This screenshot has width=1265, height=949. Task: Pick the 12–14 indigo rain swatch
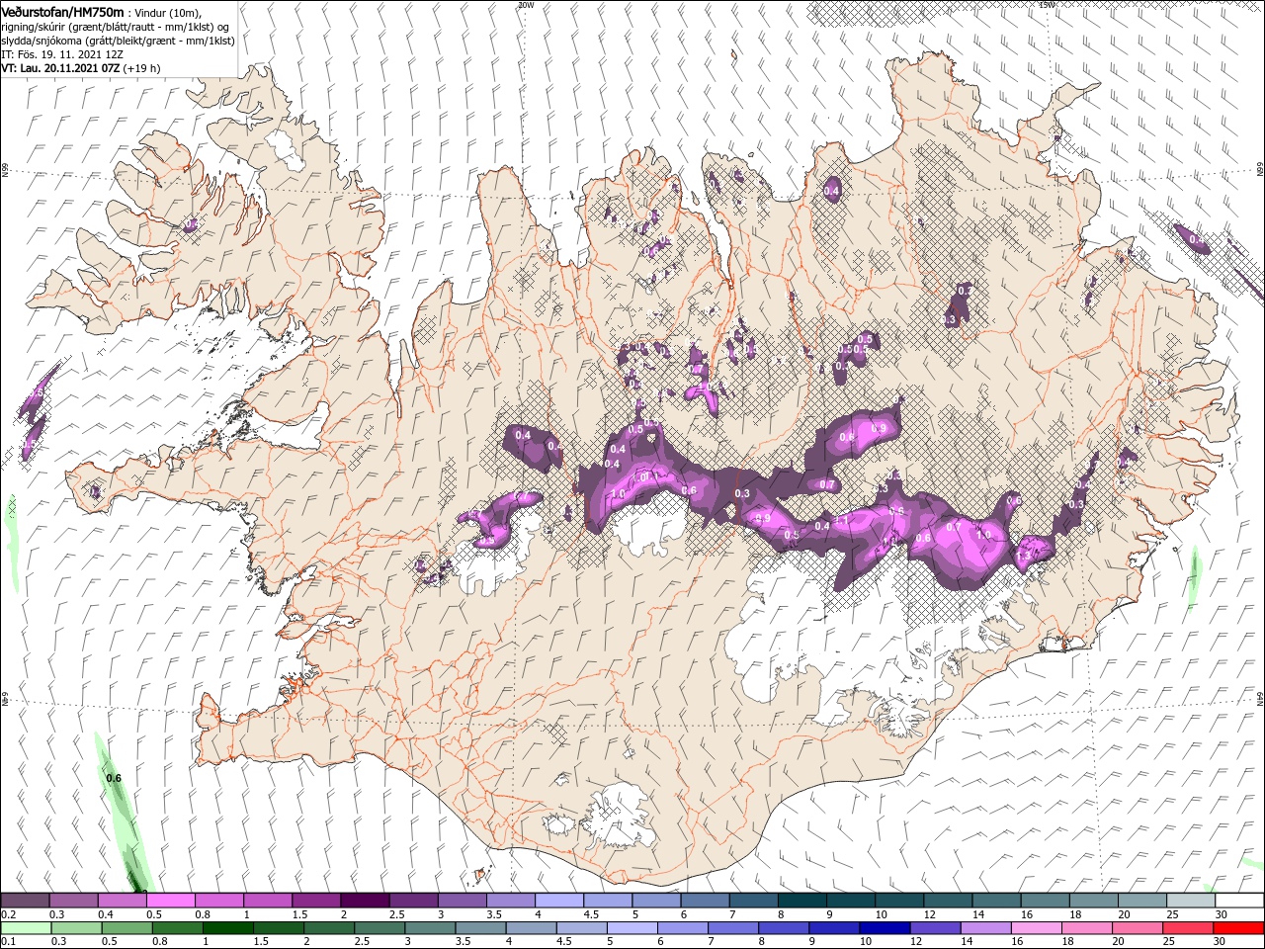[936, 928]
